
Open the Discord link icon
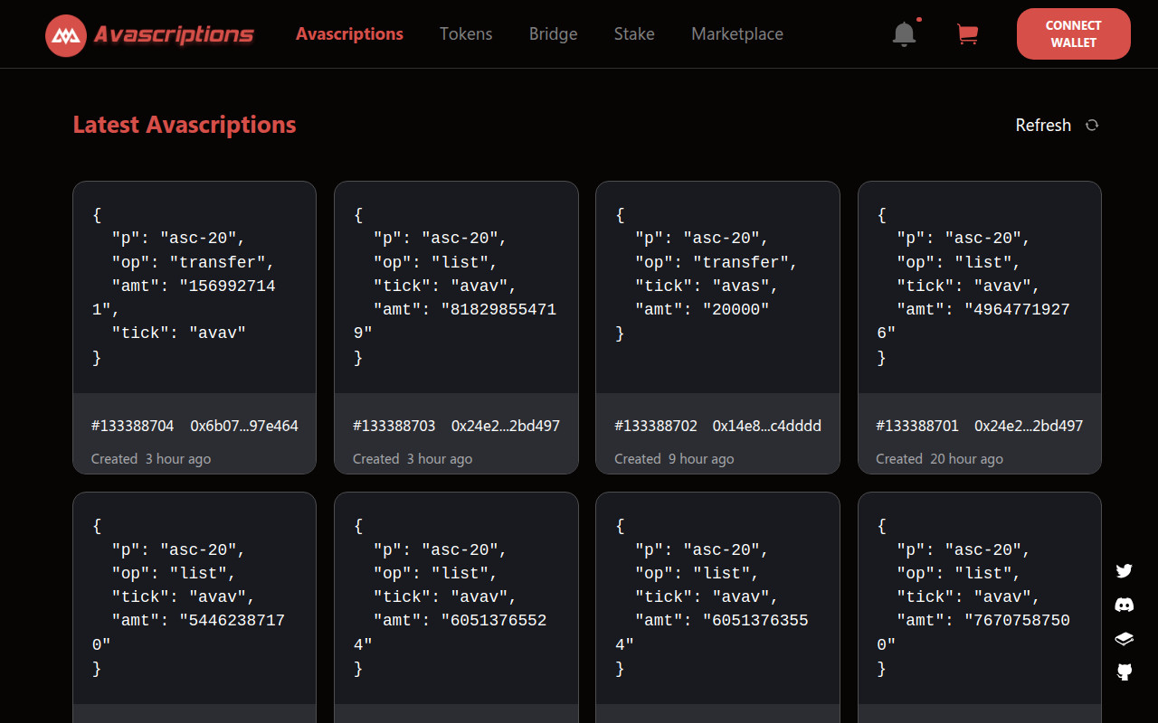pos(1125,605)
